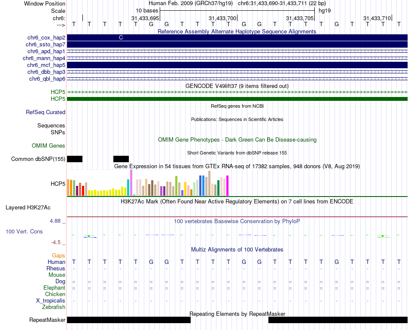Select the first black dbSNP variant block
This screenshot has height=330, width=408.
click(x=75, y=159)
